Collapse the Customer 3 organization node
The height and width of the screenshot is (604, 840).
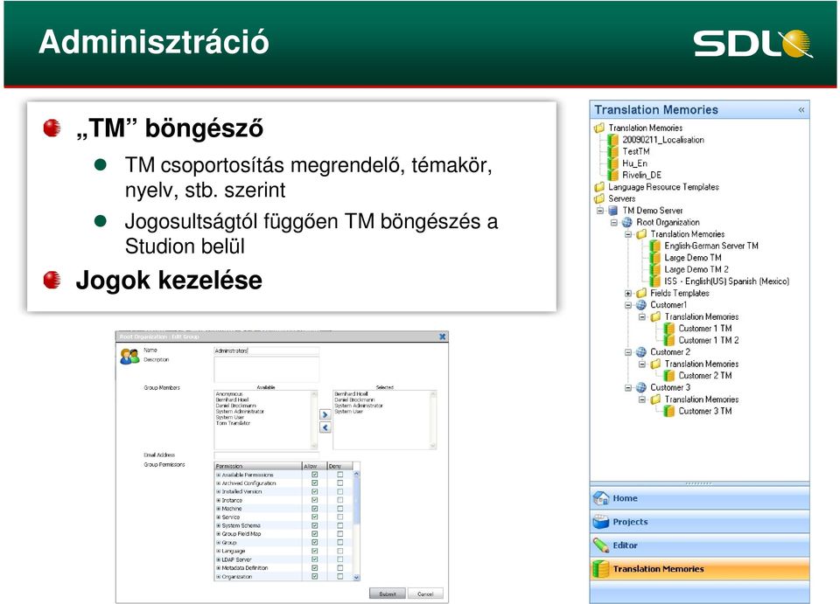tap(628, 387)
